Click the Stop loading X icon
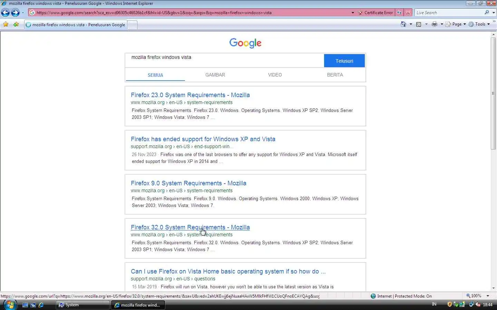 point(408,13)
